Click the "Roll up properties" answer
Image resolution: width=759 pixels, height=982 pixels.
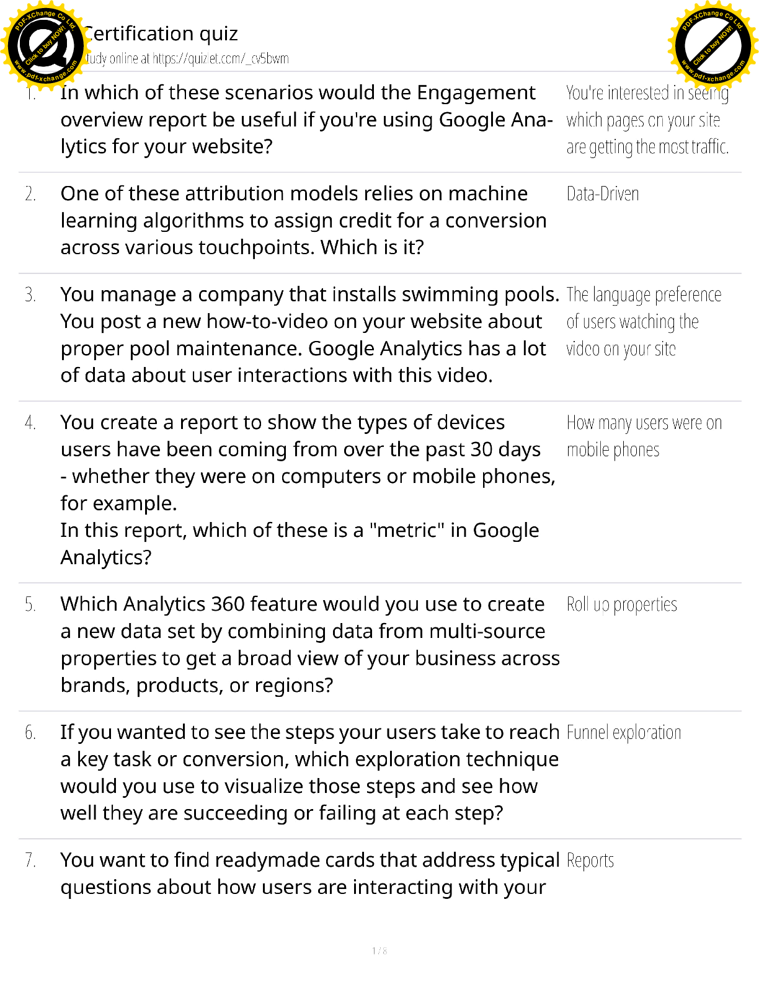click(x=621, y=605)
